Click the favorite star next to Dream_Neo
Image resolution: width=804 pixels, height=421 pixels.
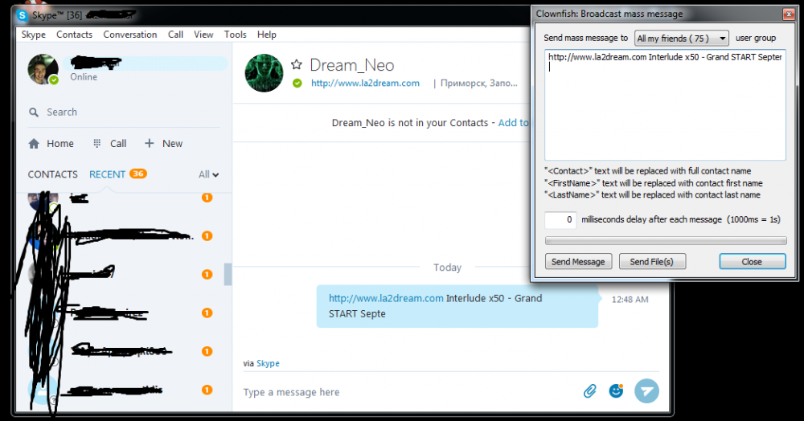point(297,65)
